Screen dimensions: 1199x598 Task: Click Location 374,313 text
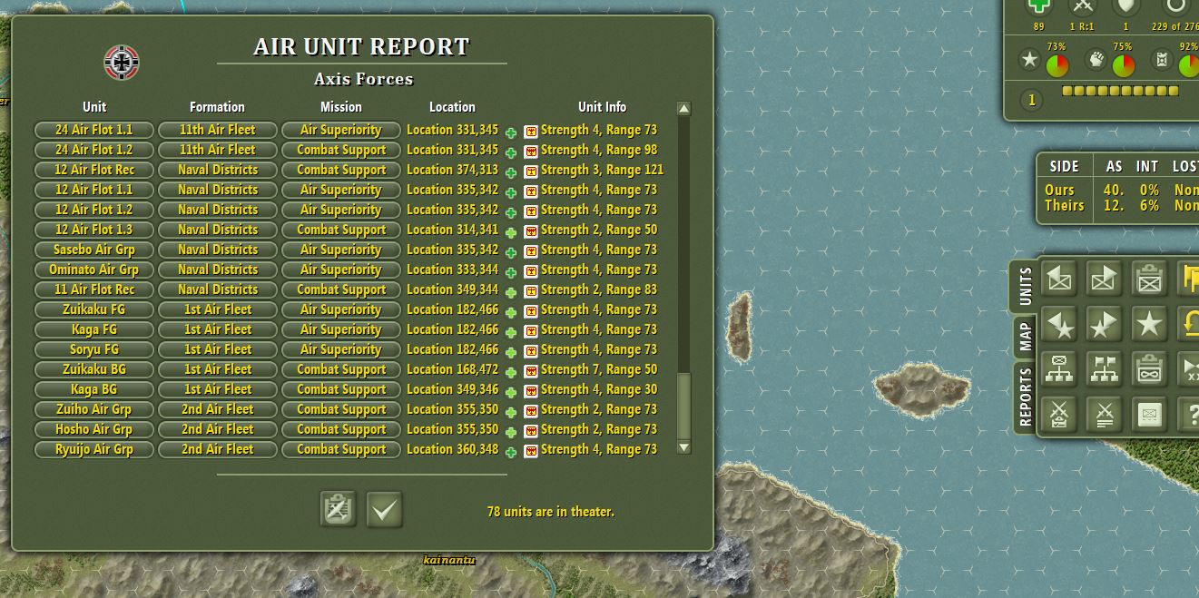(x=452, y=170)
